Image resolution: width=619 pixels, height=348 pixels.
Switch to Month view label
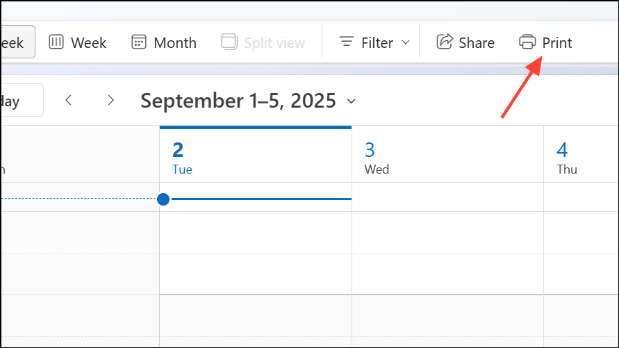pyautogui.click(x=175, y=42)
